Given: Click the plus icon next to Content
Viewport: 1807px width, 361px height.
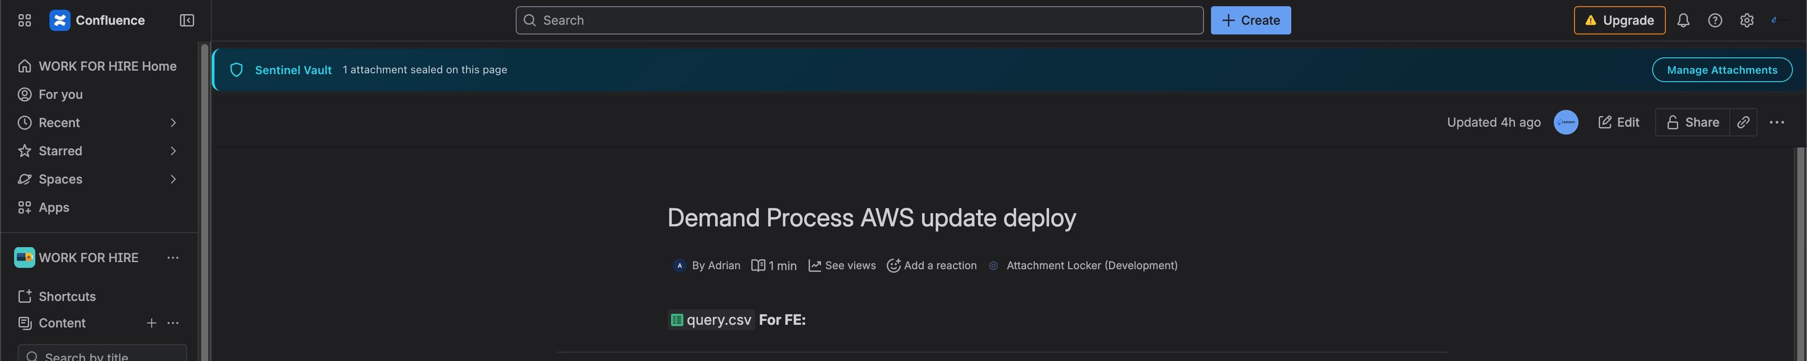Looking at the screenshot, I should 152,323.
